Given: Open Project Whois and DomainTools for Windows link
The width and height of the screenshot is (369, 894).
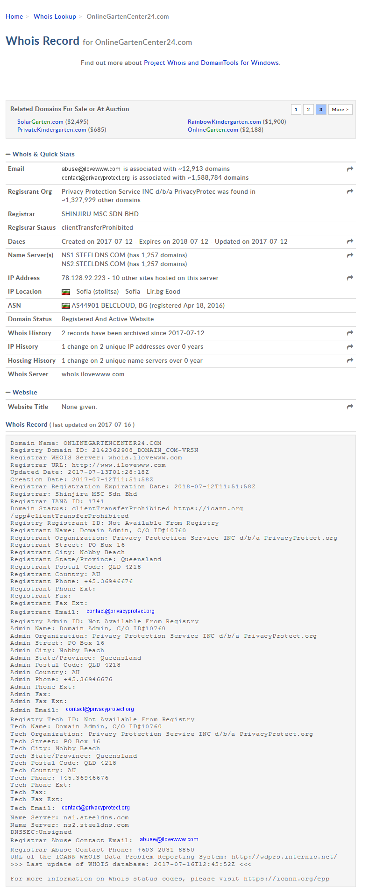Looking at the screenshot, I should [x=211, y=63].
